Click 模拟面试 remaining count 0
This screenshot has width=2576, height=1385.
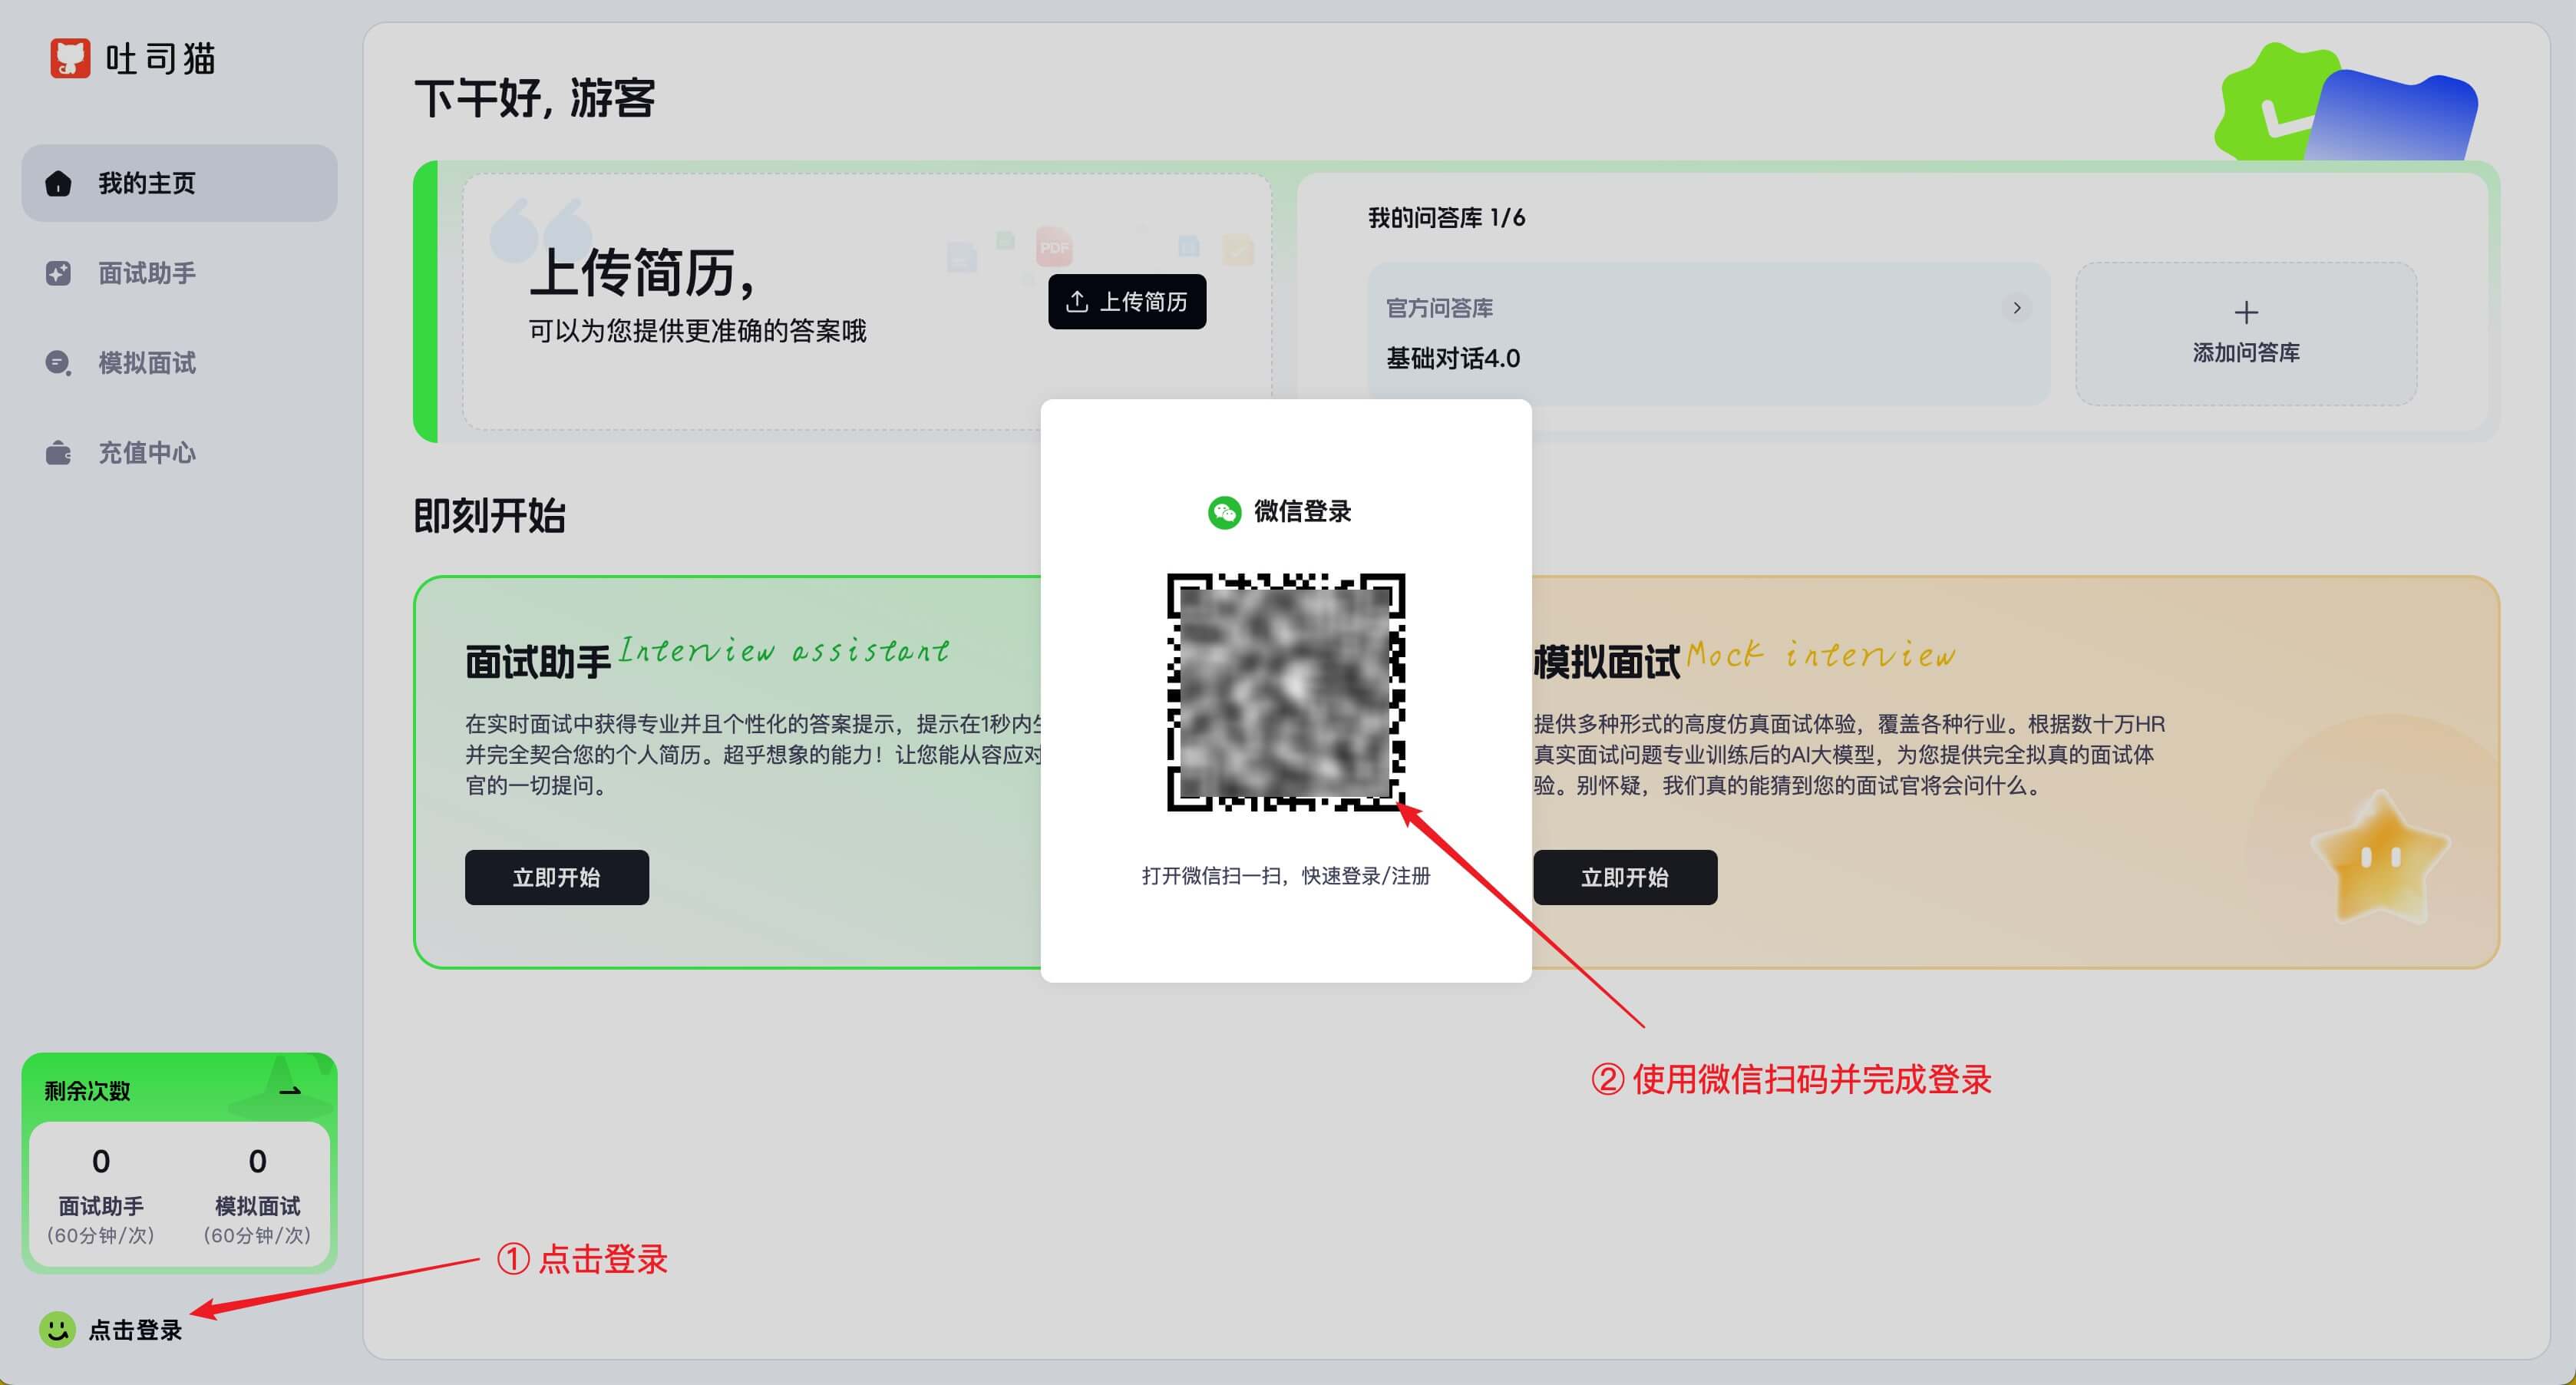tap(257, 1160)
